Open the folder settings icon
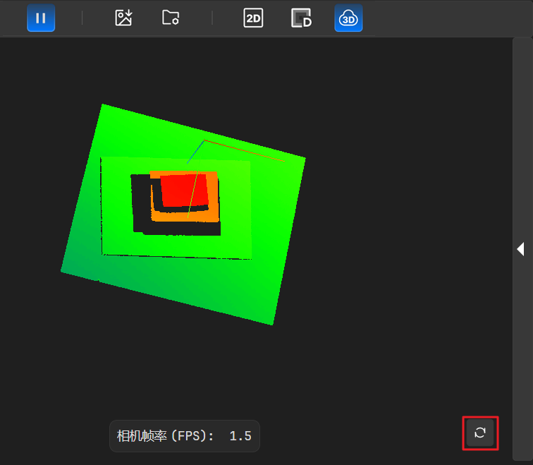The width and height of the screenshot is (533, 465). point(171,18)
